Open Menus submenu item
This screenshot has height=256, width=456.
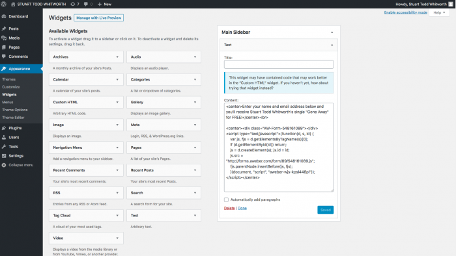[x=8, y=102]
